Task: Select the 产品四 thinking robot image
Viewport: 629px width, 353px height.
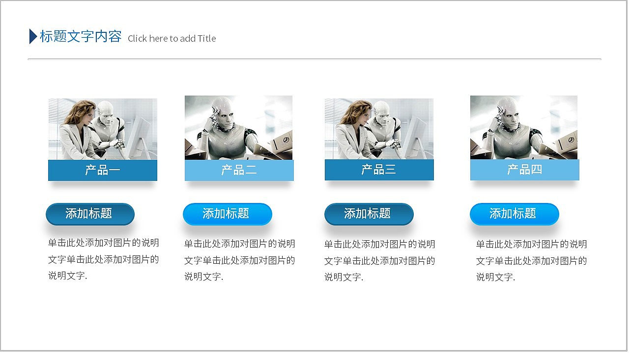Action: (524, 127)
